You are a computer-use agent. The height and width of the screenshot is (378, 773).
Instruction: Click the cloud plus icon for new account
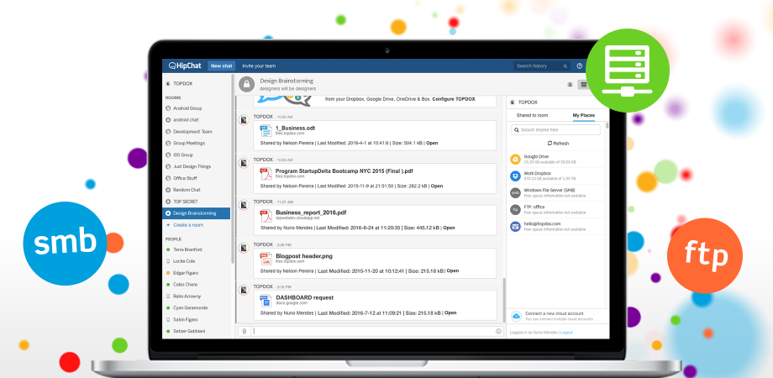[x=516, y=316]
